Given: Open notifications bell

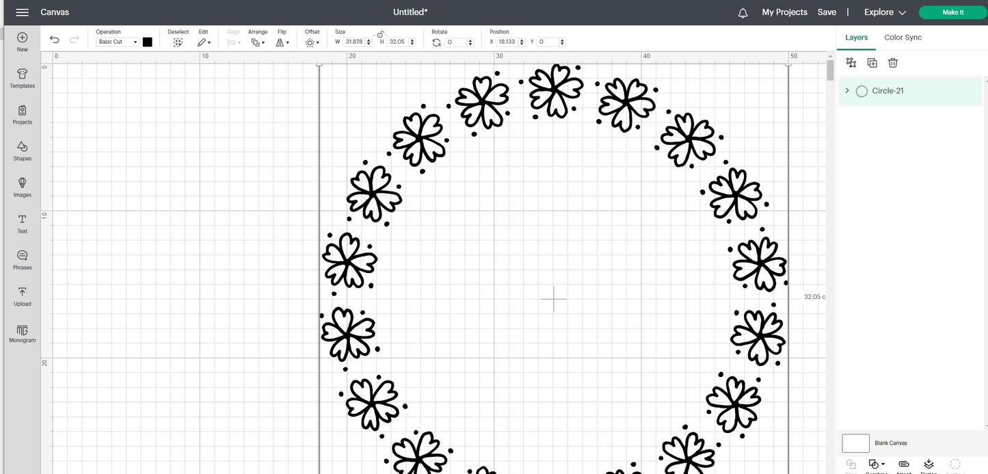Looking at the screenshot, I should tap(743, 13).
